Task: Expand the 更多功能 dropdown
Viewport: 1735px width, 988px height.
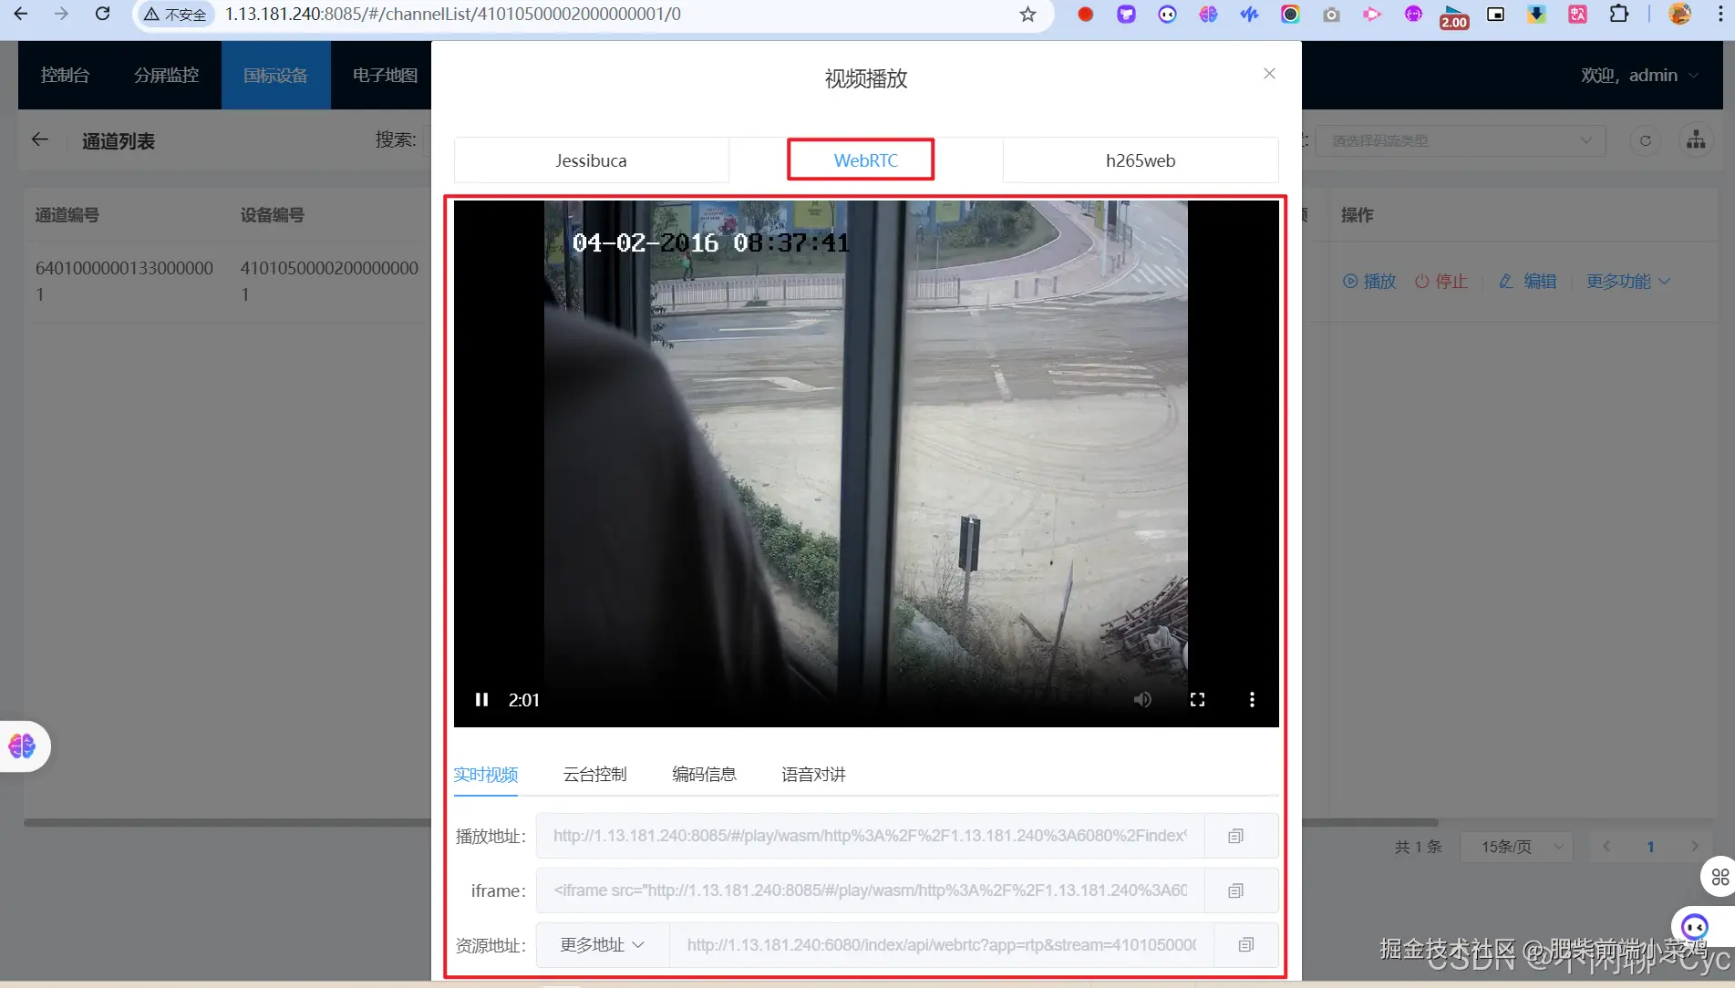Action: 1628,282
